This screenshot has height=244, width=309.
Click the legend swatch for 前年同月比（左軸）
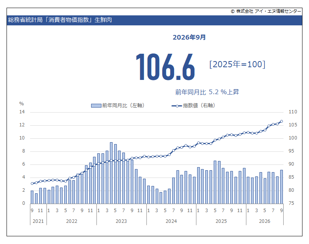point(96,106)
